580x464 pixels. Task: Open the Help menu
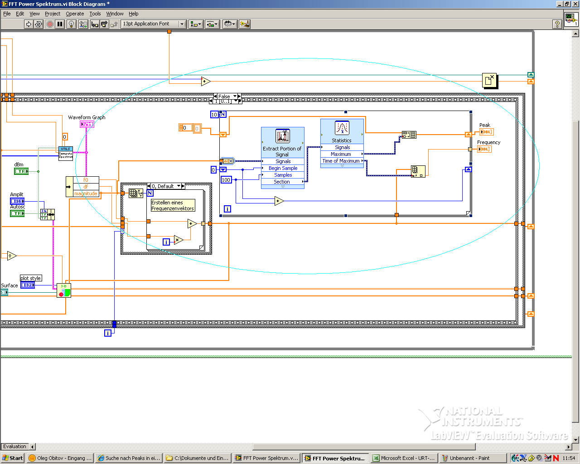[x=134, y=14]
